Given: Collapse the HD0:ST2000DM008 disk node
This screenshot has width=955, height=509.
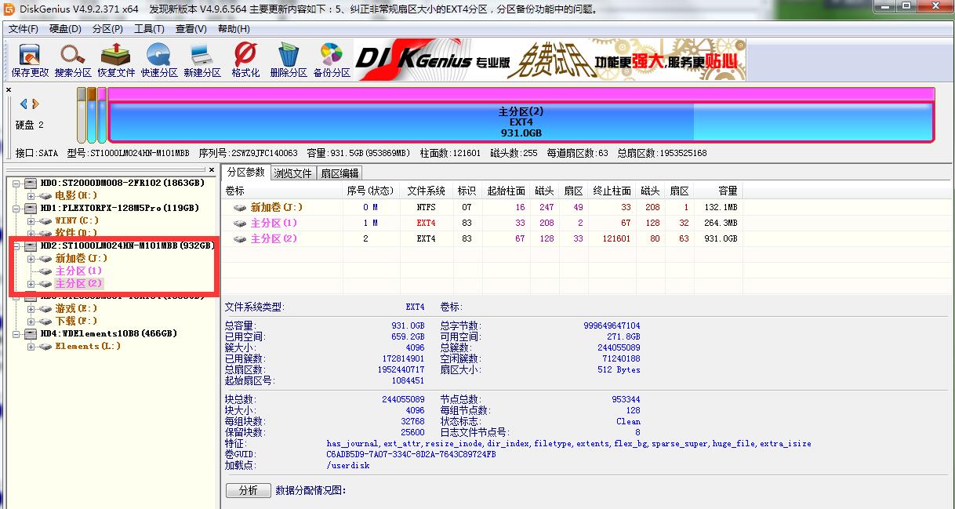Looking at the screenshot, I should tap(16, 183).
